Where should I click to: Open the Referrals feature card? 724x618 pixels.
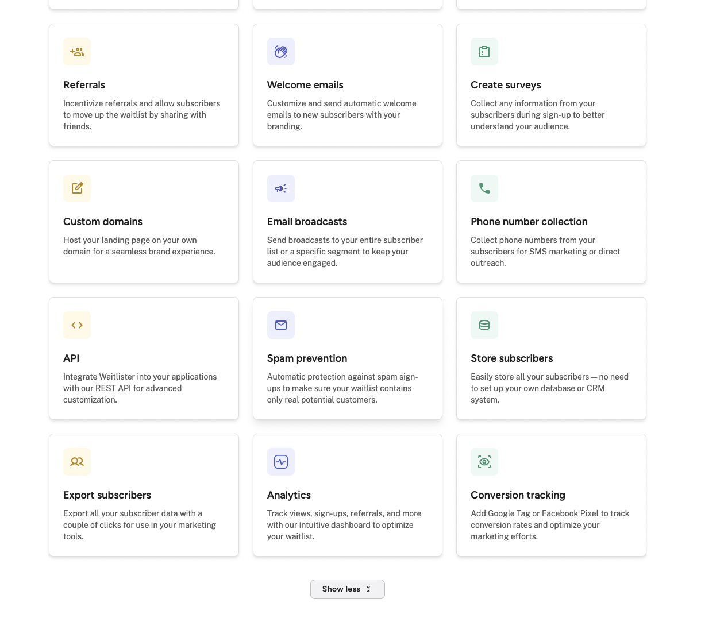coord(144,84)
